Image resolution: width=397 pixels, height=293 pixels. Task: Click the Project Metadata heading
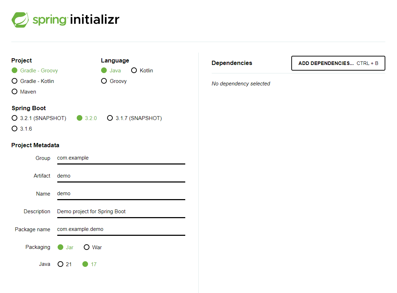point(35,145)
